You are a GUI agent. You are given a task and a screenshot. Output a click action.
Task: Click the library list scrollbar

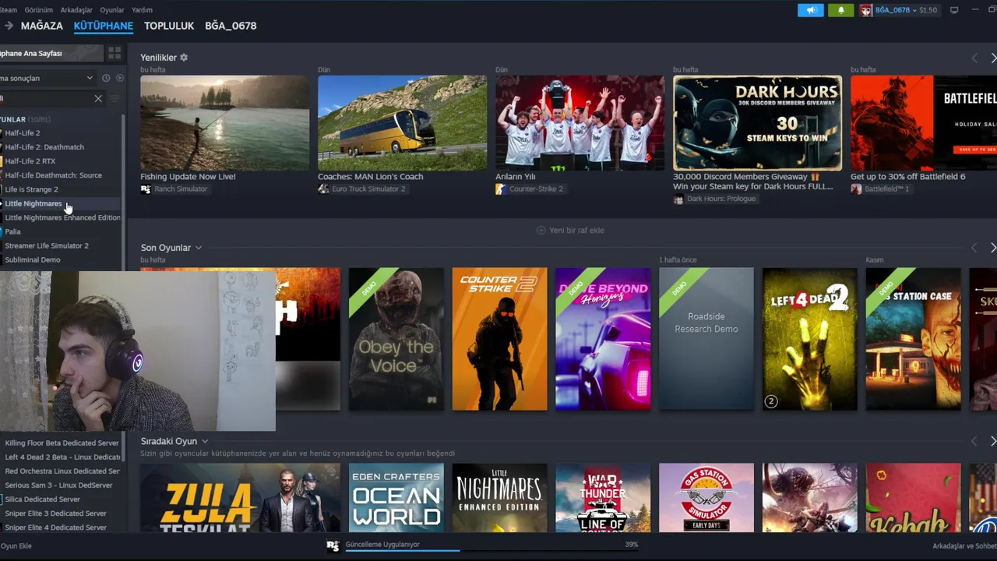(125, 191)
